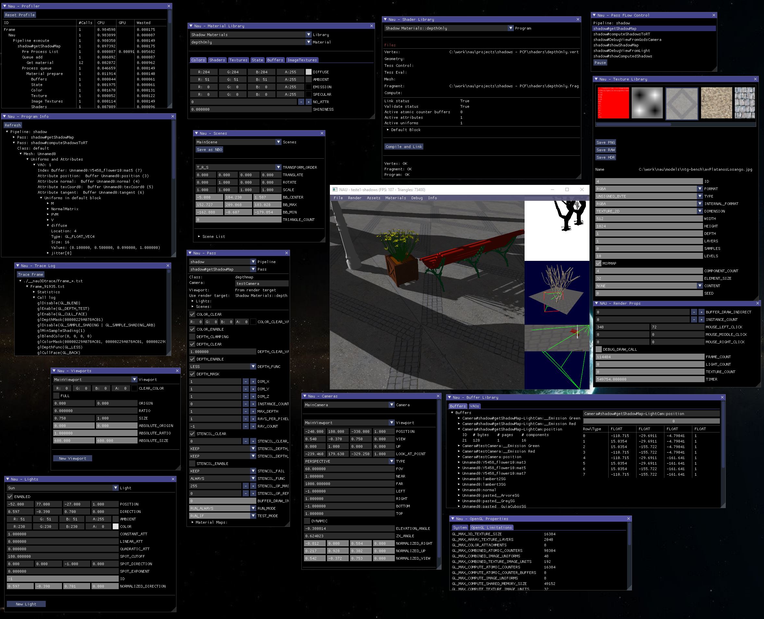This screenshot has width=764, height=619.
Task: Select shadow#showShadowMap in the Pass Flow Control list
Action: 616,45
